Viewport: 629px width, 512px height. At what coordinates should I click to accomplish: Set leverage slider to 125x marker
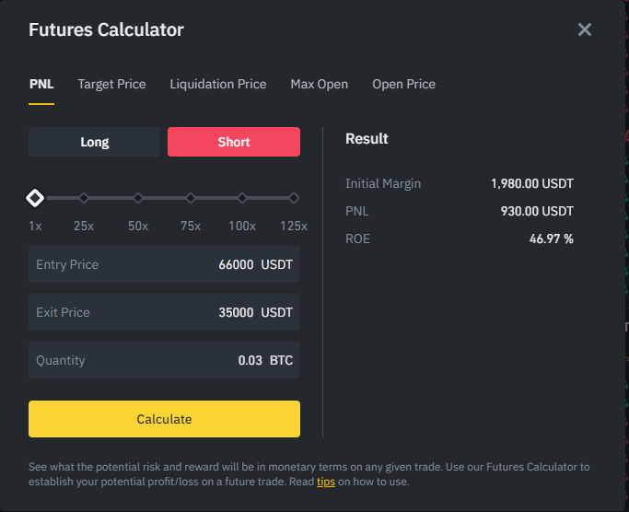pos(294,198)
